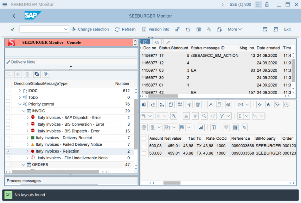Viewport: 301px width, 203px height.
Task: Click the Delivery Note link
Action: click(23, 62)
